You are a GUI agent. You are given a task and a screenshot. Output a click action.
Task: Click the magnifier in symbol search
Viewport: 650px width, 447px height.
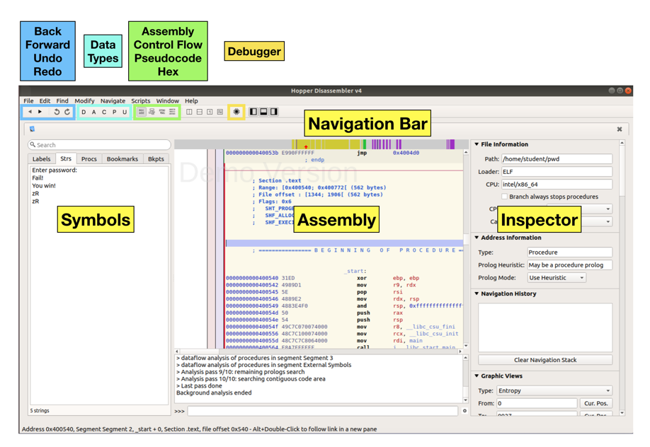33,144
